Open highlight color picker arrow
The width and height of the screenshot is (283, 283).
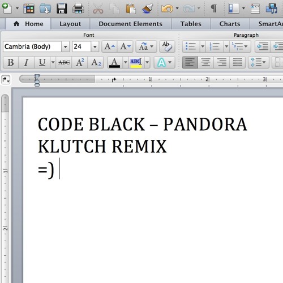click(x=147, y=62)
